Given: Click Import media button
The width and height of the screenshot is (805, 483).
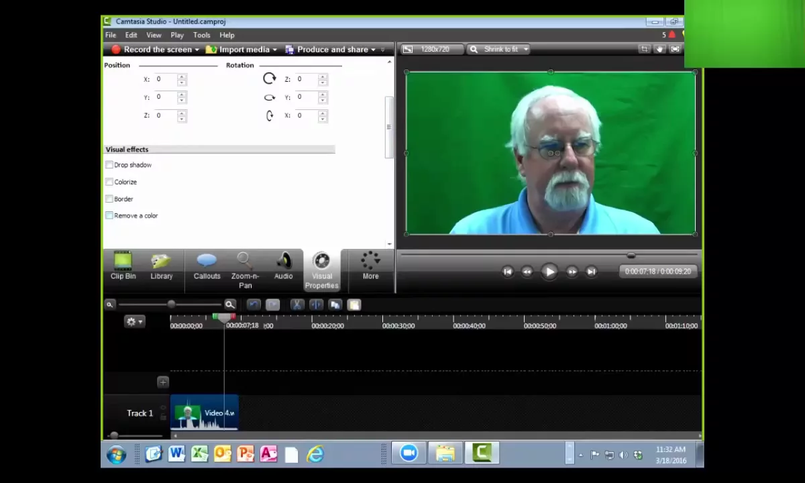Looking at the screenshot, I should pyautogui.click(x=237, y=50).
